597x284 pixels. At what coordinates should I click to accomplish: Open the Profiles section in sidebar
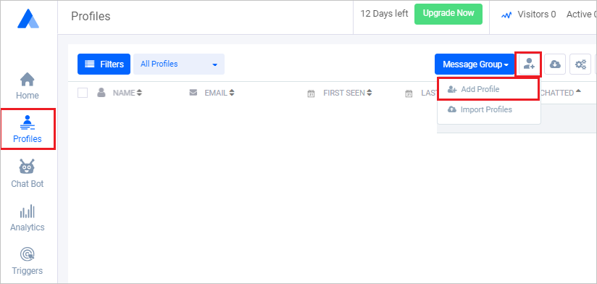pyautogui.click(x=28, y=129)
